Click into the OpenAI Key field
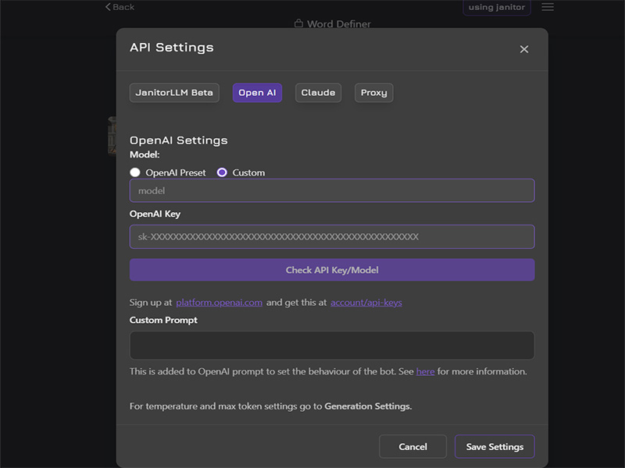Screen dimensions: 625x468 pyautogui.click(x=332, y=237)
